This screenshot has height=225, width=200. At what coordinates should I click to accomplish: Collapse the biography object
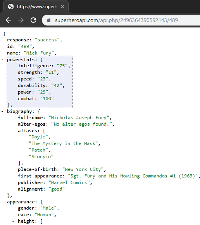click(x=2, y=111)
